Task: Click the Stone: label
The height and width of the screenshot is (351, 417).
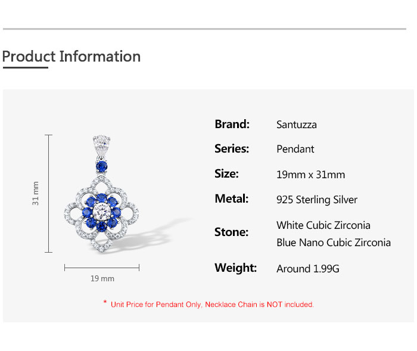Action: (x=232, y=232)
